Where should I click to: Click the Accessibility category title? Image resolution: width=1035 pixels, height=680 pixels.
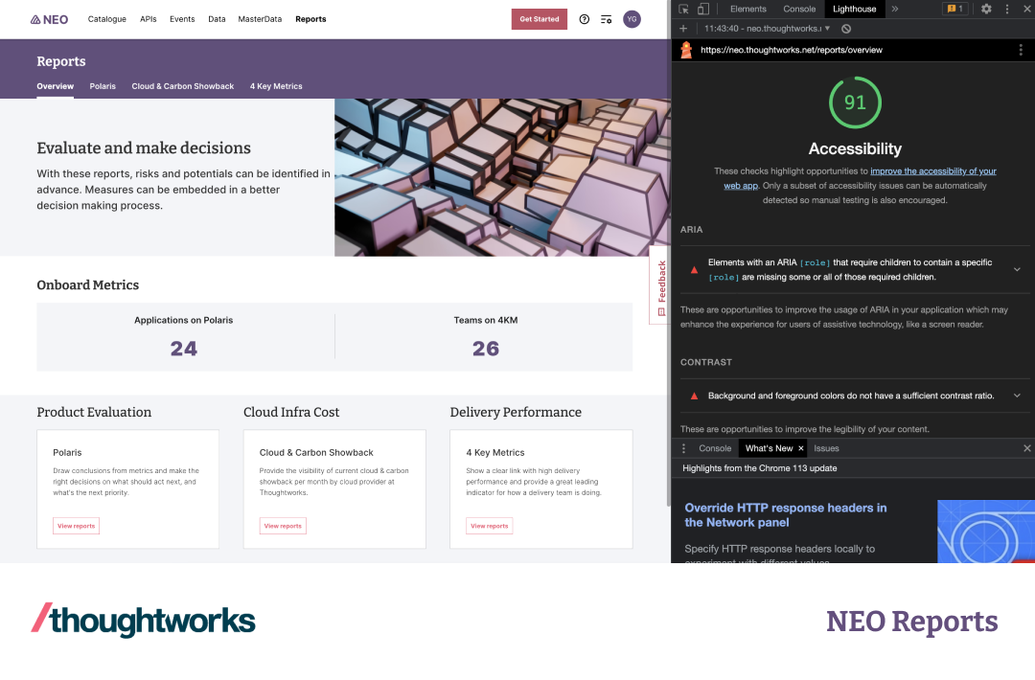point(855,149)
